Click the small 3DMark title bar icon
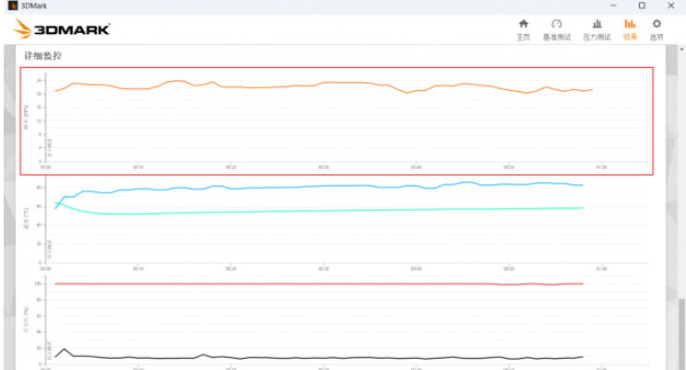 11,6
